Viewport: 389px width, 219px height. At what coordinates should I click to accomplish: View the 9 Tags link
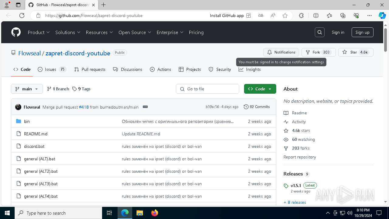pyautogui.click(x=81, y=89)
